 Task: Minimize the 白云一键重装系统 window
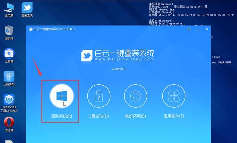coord(197,29)
